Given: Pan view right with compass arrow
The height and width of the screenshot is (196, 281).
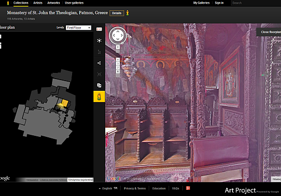Looking at the screenshot, I should pyautogui.click(x=122, y=35).
